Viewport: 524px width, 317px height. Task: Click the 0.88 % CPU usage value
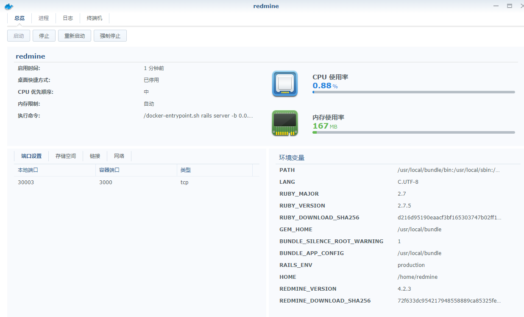pyautogui.click(x=325, y=86)
